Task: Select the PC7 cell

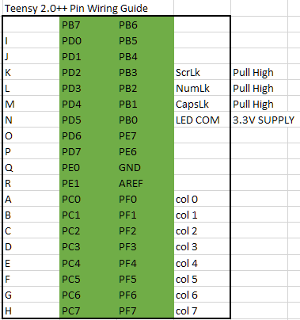Action: (x=88, y=310)
